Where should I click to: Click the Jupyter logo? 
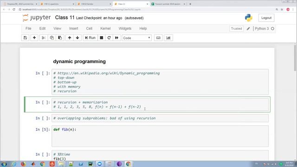point(37,18)
